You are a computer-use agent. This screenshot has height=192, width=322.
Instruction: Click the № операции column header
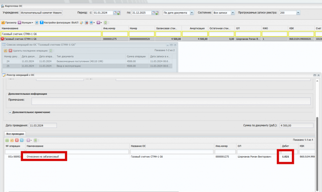[x=15, y=146]
